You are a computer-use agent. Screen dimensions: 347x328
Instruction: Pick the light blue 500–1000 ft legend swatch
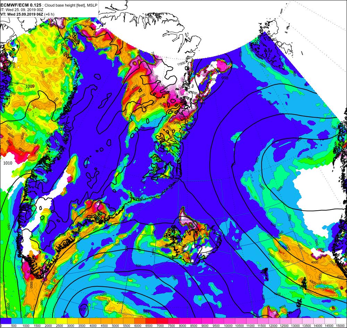click(17, 321)
